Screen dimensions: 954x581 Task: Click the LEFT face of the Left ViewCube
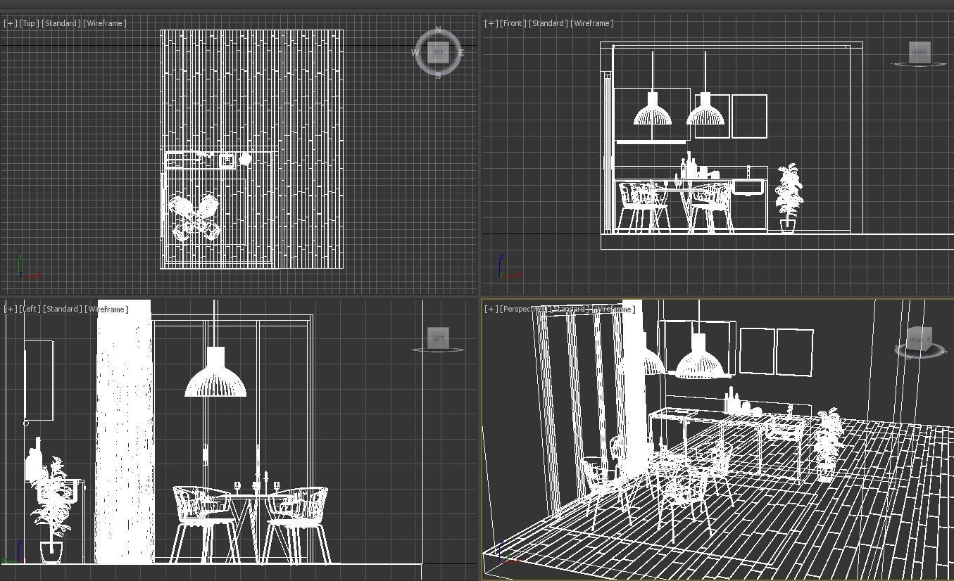[x=438, y=338]
